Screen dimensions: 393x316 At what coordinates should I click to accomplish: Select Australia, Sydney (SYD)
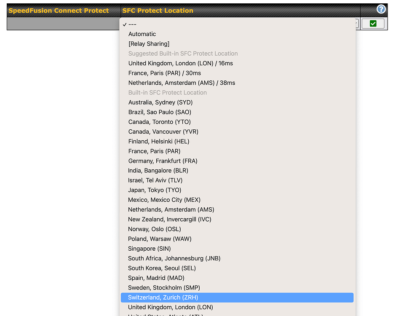tap(237, 102)
